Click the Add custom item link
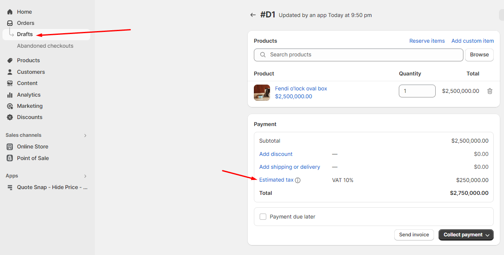The width and height of the screenshot is (504, 255). 473,41
